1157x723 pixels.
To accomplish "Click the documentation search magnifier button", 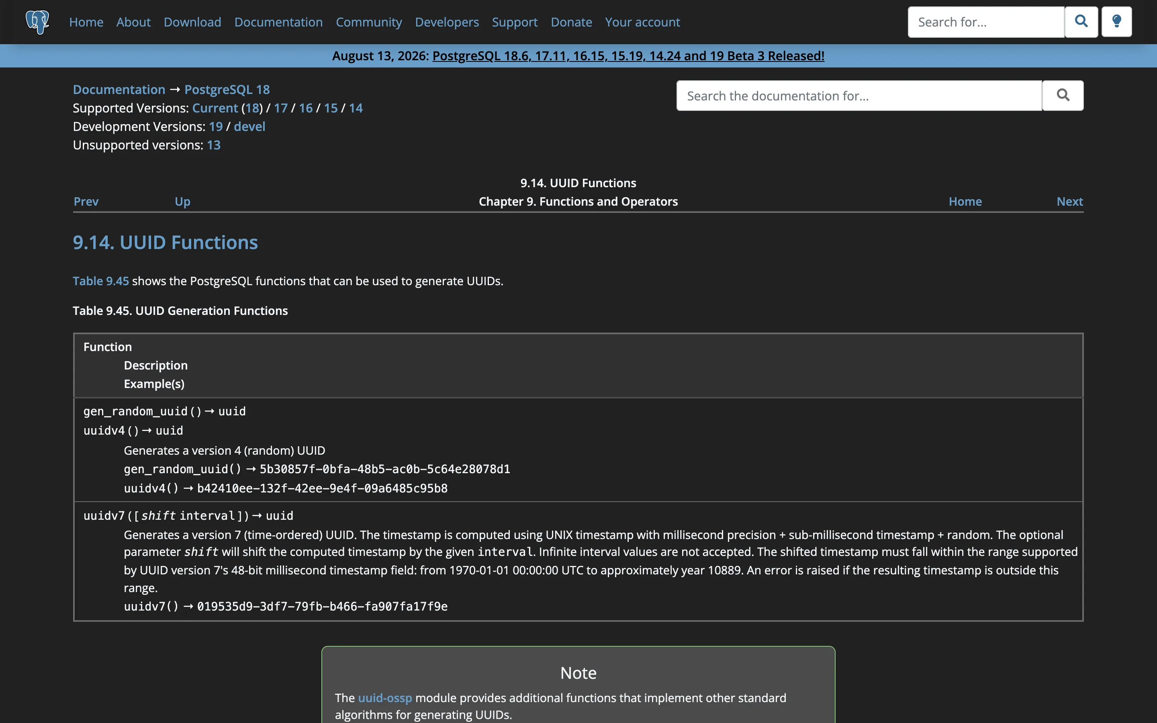I will [x=1062, y=96].
